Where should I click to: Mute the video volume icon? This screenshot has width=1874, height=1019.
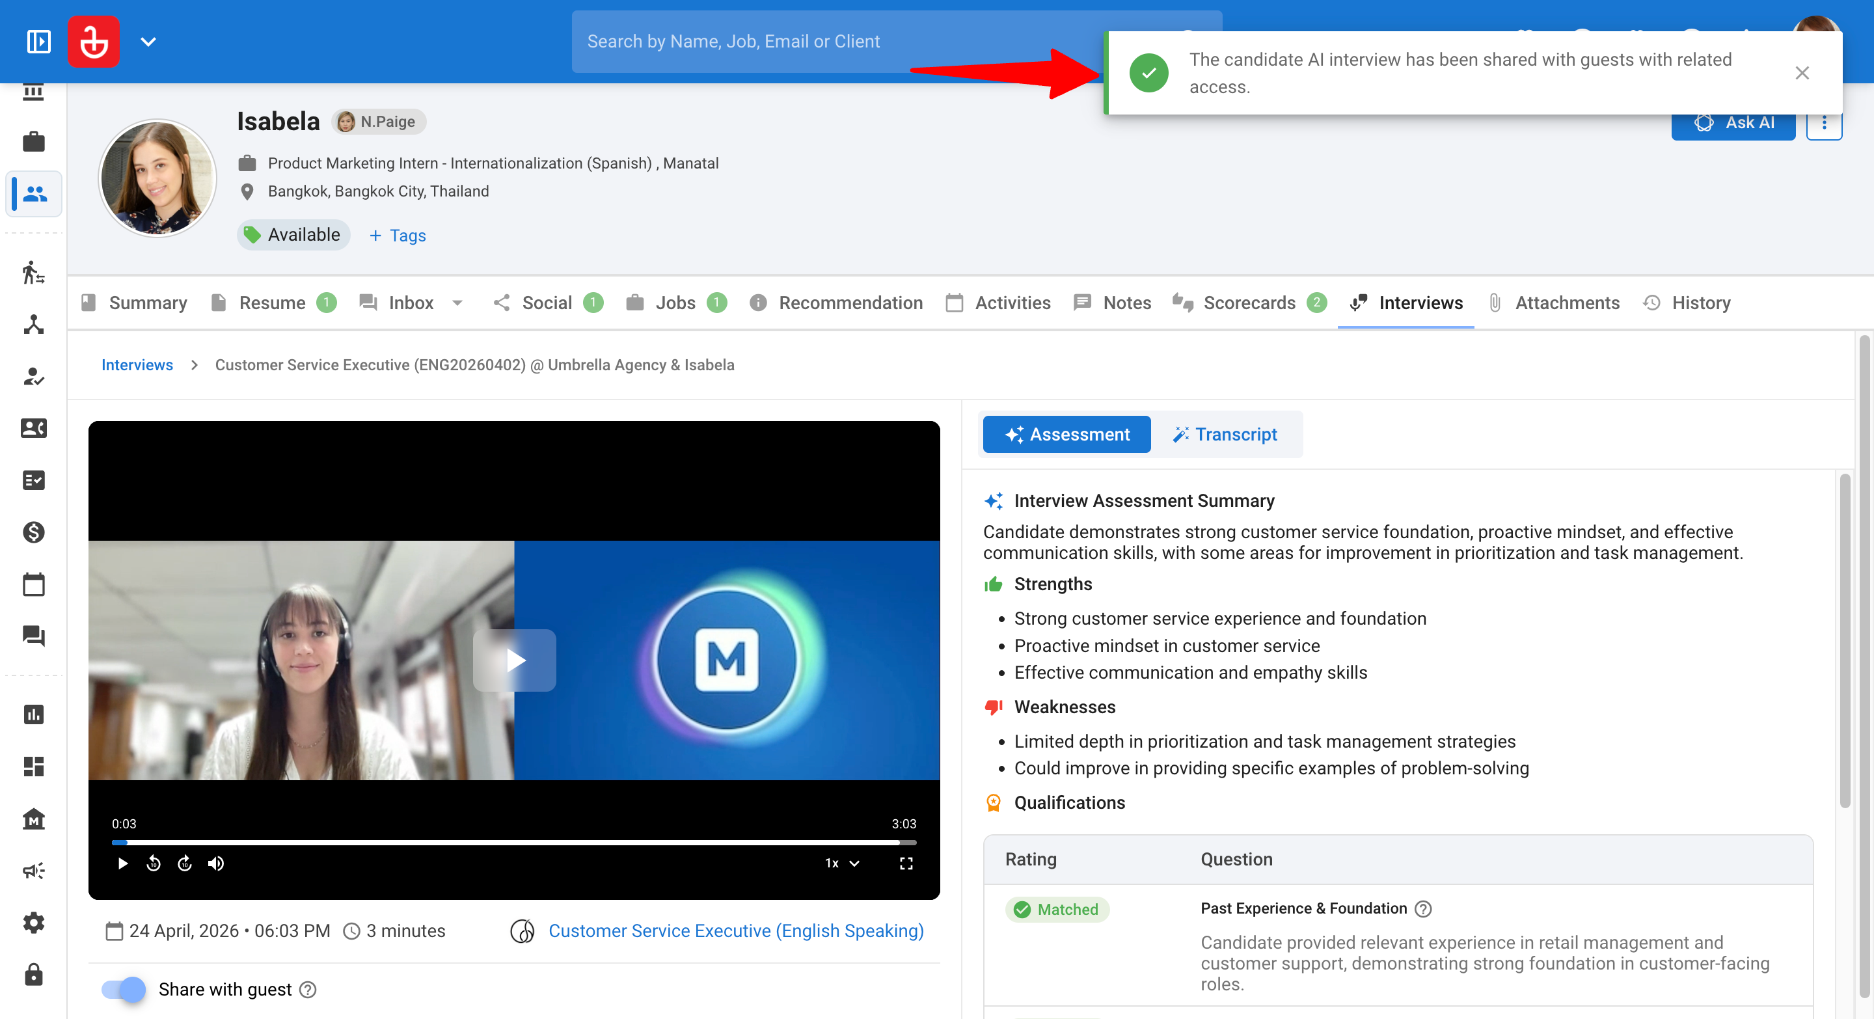(x=216, y=863)
